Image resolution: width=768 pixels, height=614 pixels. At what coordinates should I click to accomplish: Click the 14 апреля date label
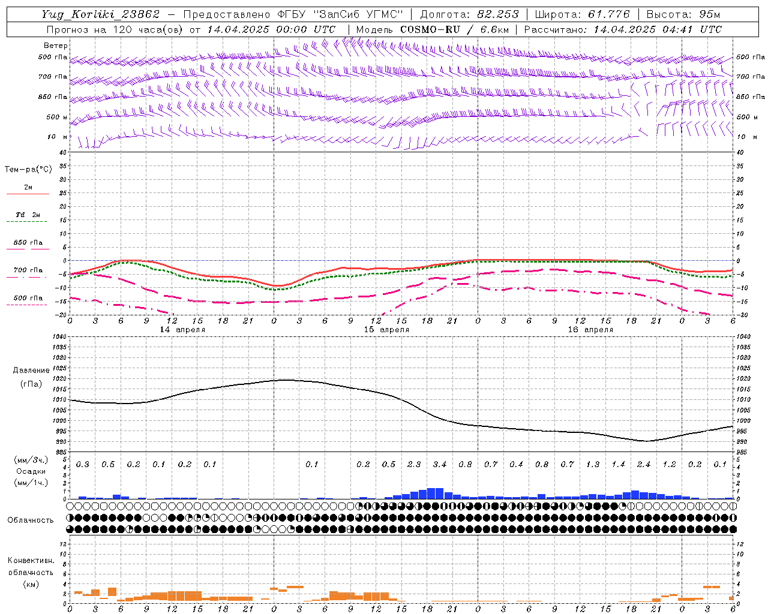[182, 330]
